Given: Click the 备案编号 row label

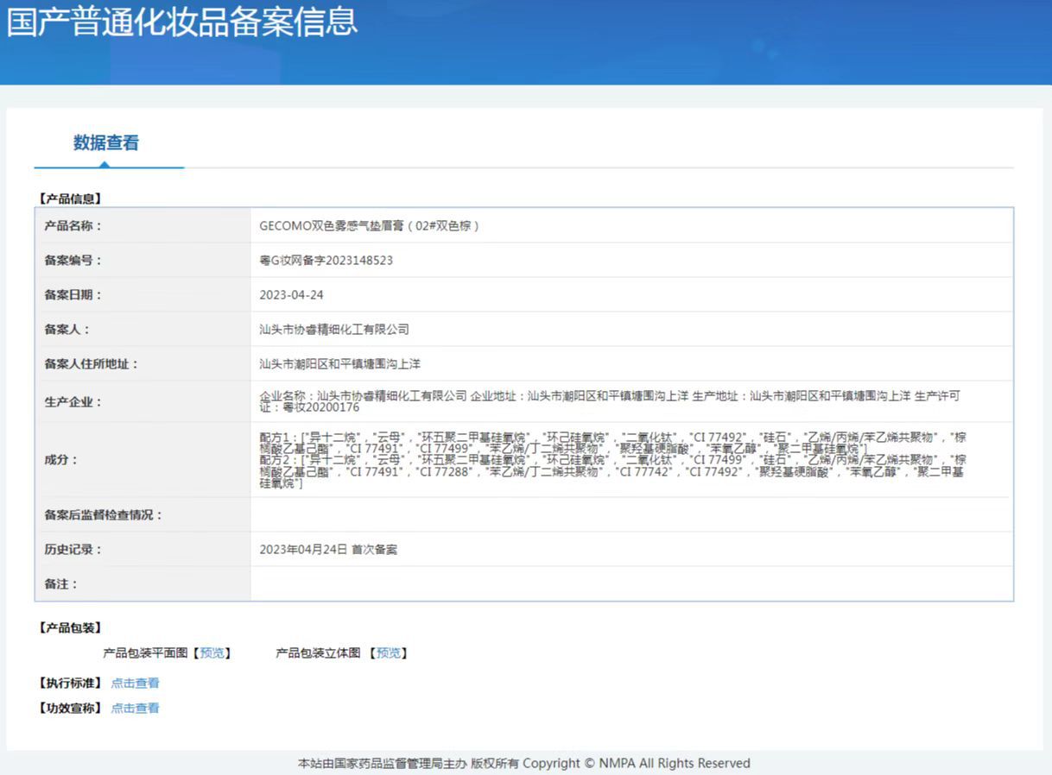Looking at the screenshot, I should [73, 260].
